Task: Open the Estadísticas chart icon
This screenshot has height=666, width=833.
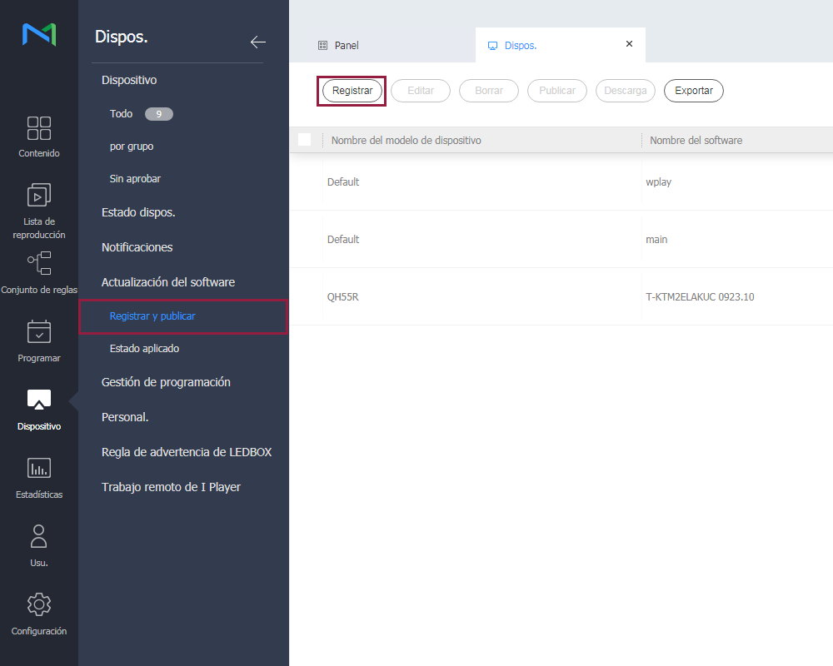Action: click(39, 468)
